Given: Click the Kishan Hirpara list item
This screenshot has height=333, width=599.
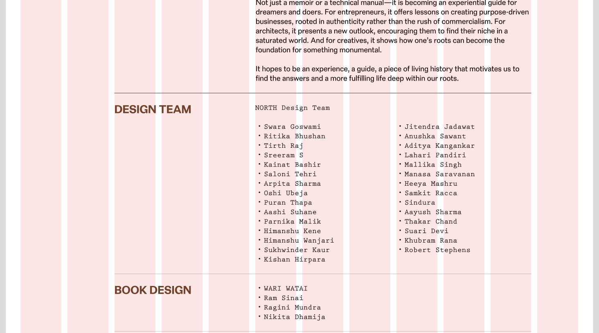Looking at the screenshot, I should point(294,259).
